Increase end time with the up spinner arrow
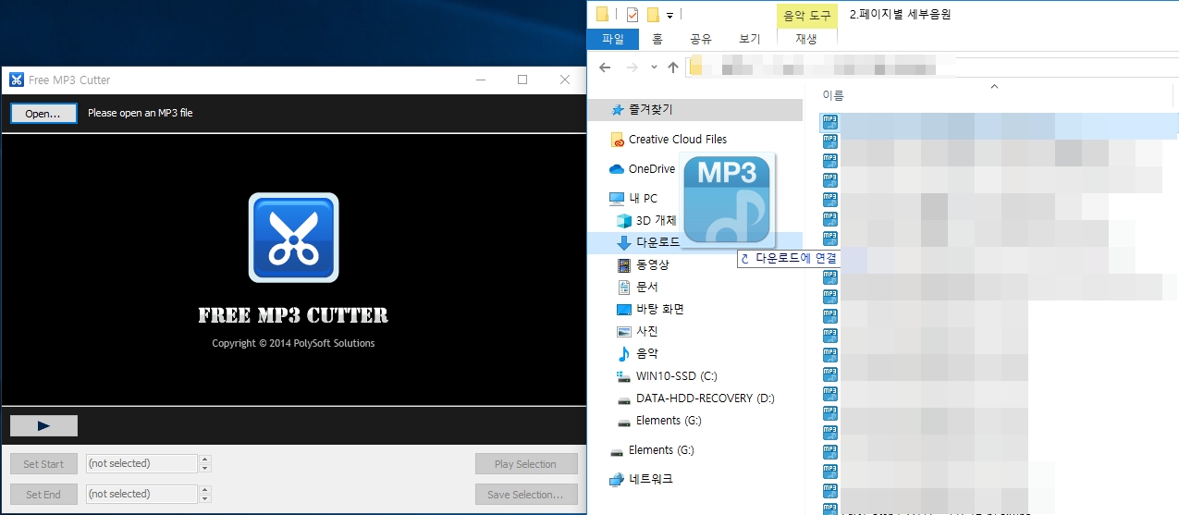This screenshot has height=515, width=1179. tap(205, 489)
